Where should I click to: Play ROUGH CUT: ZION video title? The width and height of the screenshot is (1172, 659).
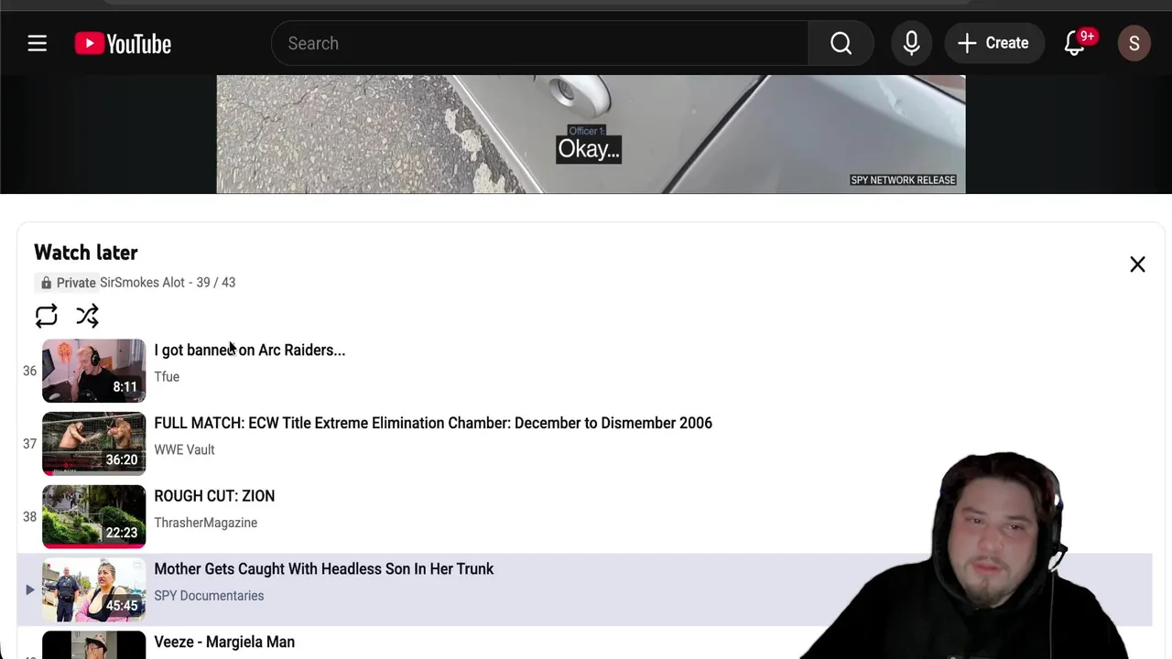tap(214, 496)
